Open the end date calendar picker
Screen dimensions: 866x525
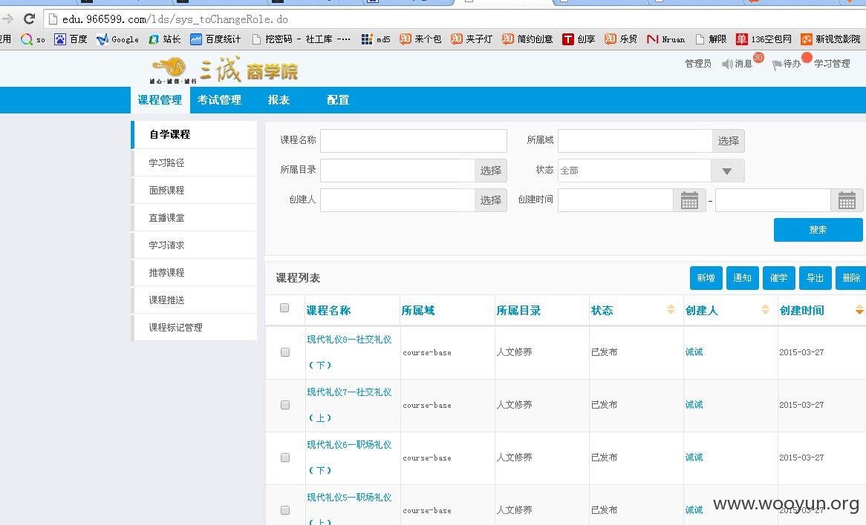(x=847, y=200)
